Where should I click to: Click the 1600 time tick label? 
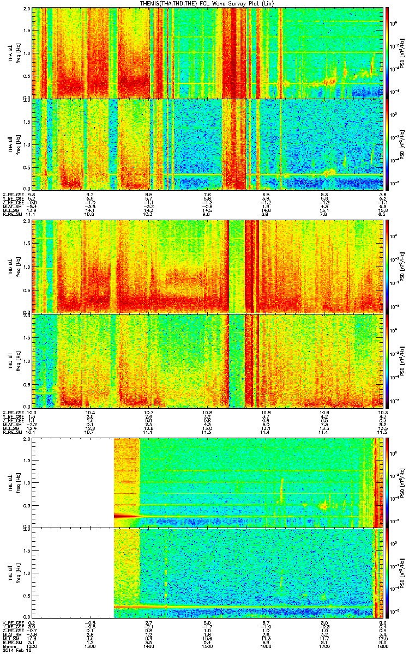click(x=265, y=646)
